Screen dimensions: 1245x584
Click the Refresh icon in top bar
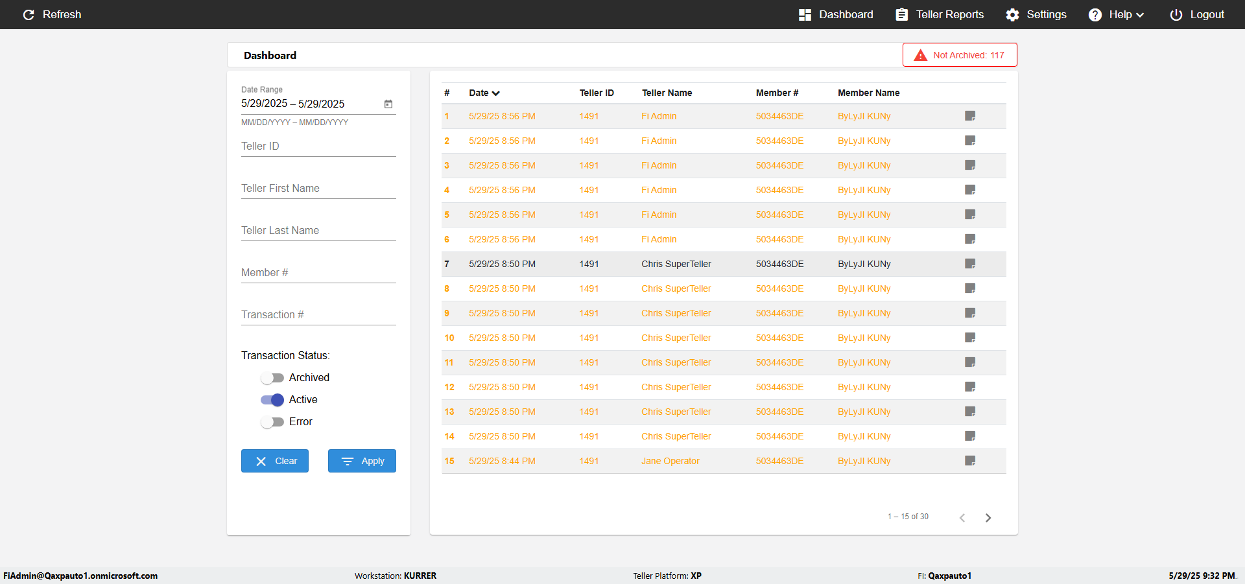coord(29,14)
